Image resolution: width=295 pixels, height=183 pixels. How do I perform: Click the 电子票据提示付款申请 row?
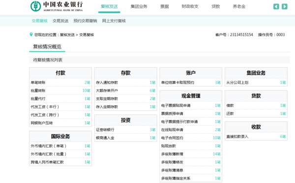point(191,122)
